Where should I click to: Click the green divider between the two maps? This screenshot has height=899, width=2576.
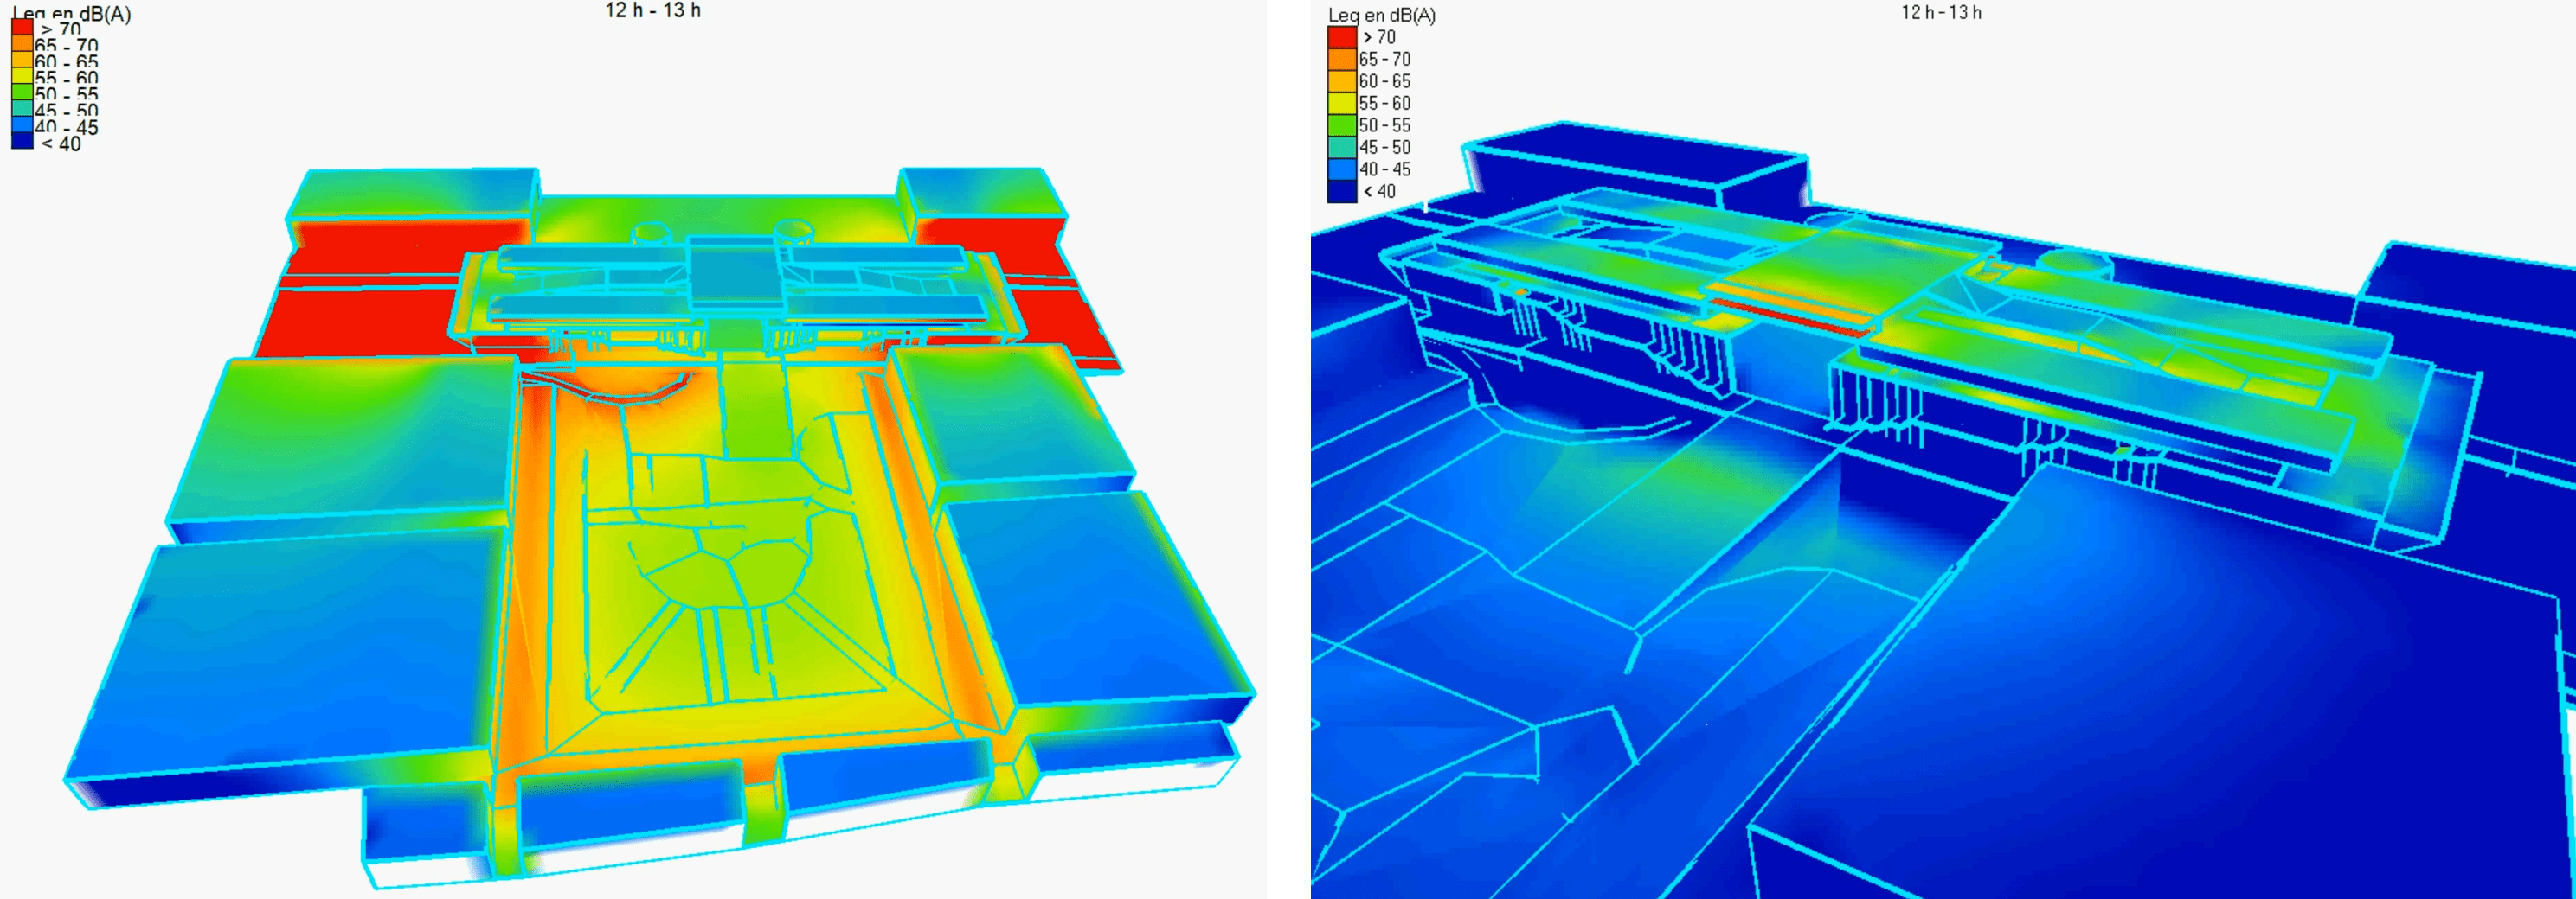point(1288,449)
